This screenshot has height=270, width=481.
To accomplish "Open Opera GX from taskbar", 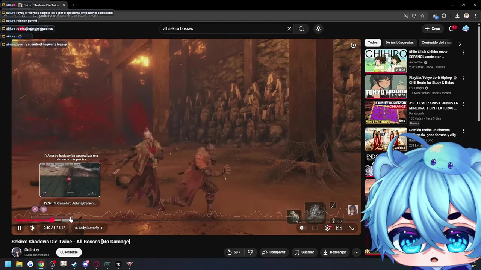I will (x=97, y=264).
